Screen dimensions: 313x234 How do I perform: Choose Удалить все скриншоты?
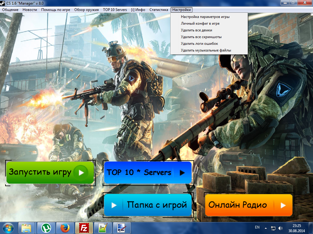pos(209,37)
